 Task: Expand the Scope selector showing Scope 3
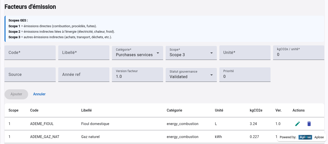tap(191, 53)
